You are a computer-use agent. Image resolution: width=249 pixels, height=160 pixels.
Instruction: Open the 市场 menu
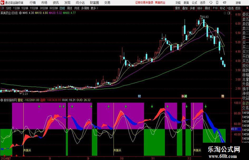coord(44,3)
